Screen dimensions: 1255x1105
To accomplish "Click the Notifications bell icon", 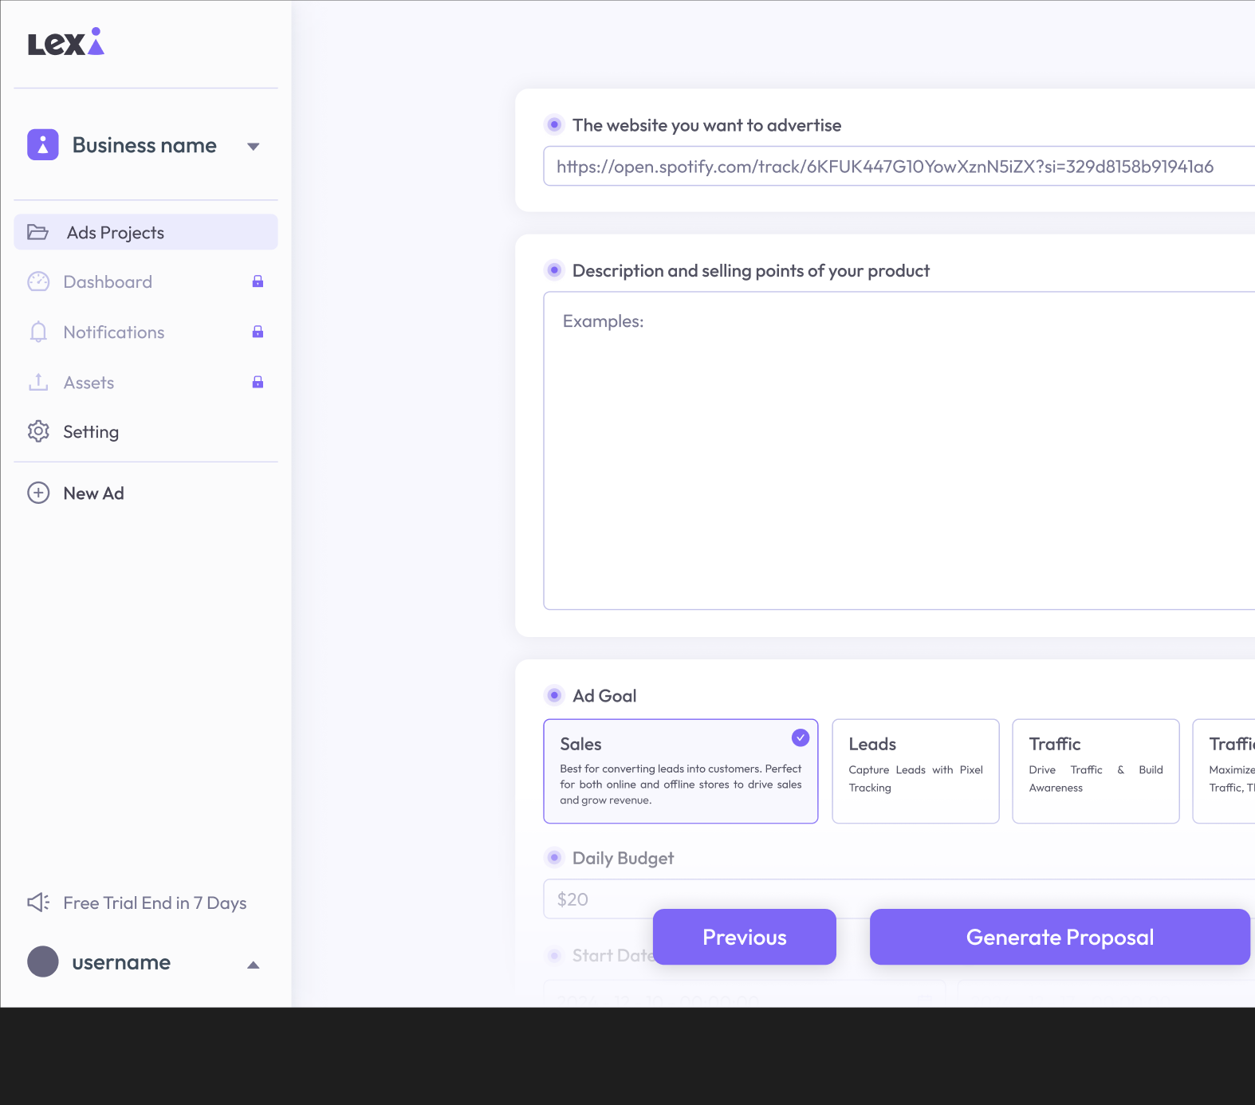I will point(38,332).
